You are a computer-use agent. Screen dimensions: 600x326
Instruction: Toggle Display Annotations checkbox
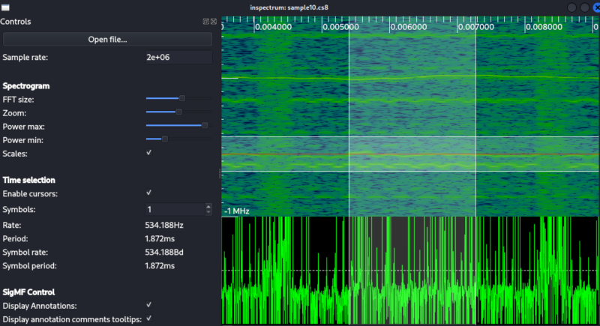[x=148, y=305]
